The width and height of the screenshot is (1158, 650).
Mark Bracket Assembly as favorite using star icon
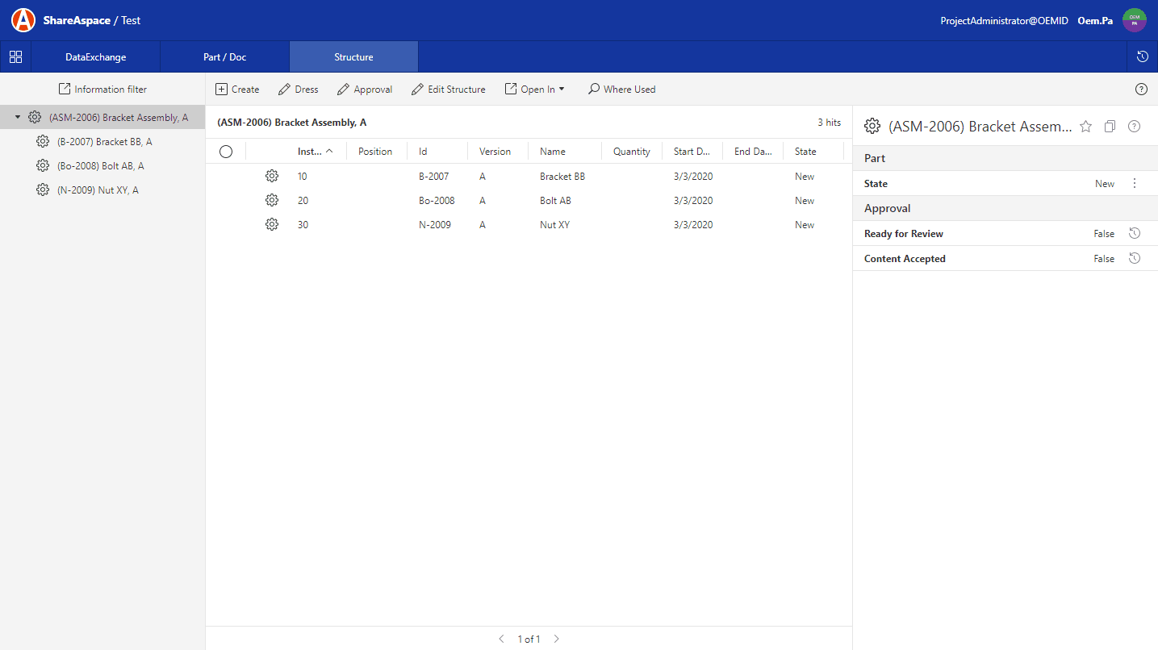tap(1085, 127)
